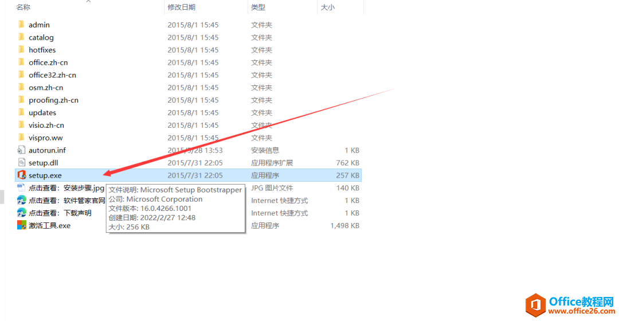Sort by 名称 column header
This screenshot has width=619, height=321.
[23, 7]
